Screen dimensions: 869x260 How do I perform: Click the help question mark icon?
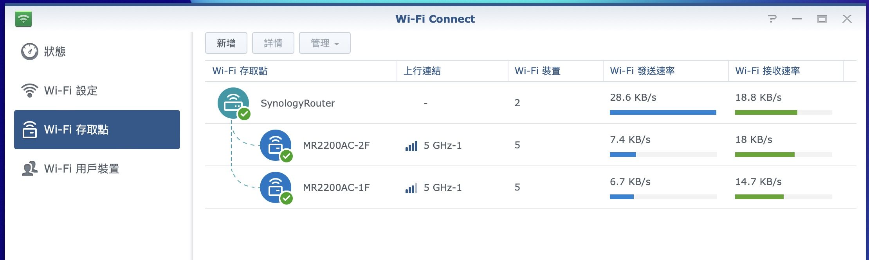772,19
